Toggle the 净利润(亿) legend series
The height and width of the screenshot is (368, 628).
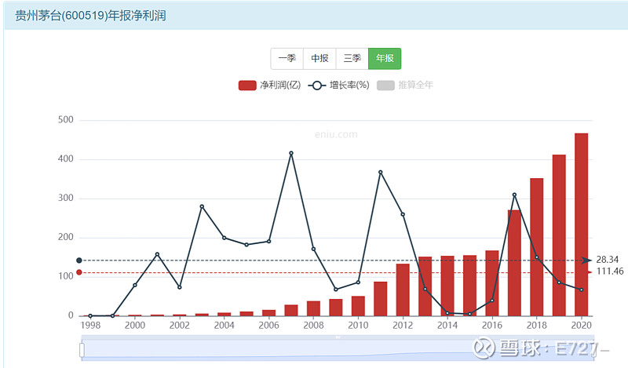pyautogui.click(x=269, y=86)
